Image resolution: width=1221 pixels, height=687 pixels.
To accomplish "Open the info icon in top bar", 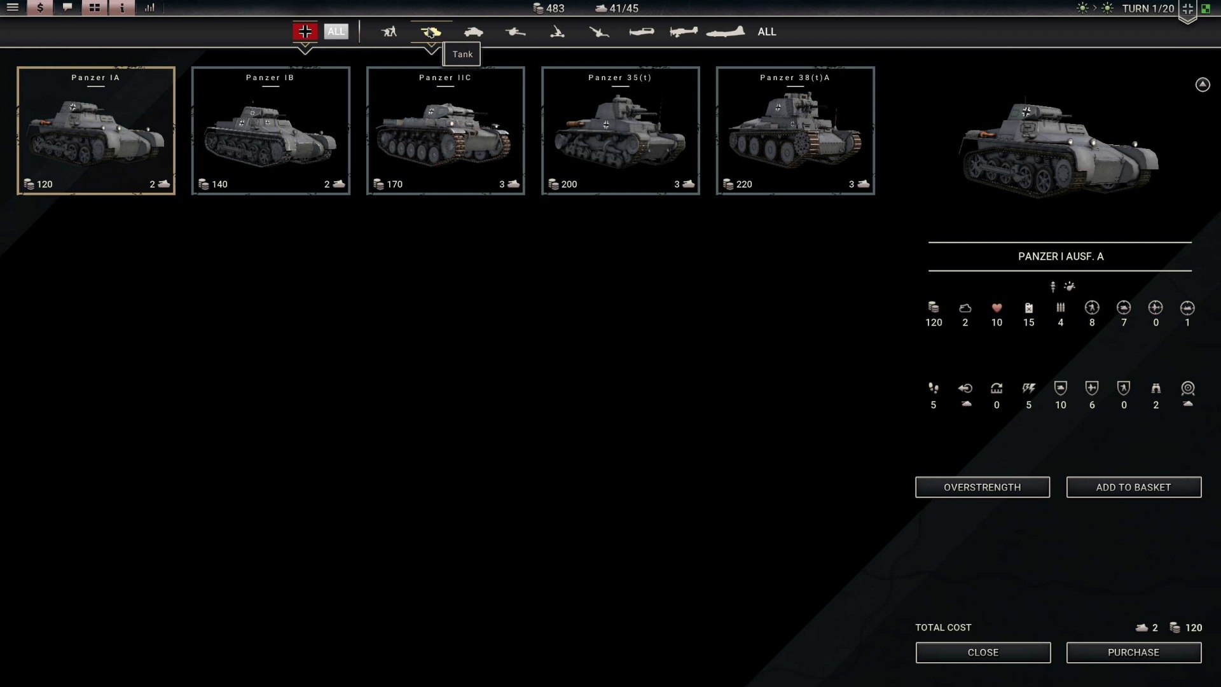I will click(122, 8).
